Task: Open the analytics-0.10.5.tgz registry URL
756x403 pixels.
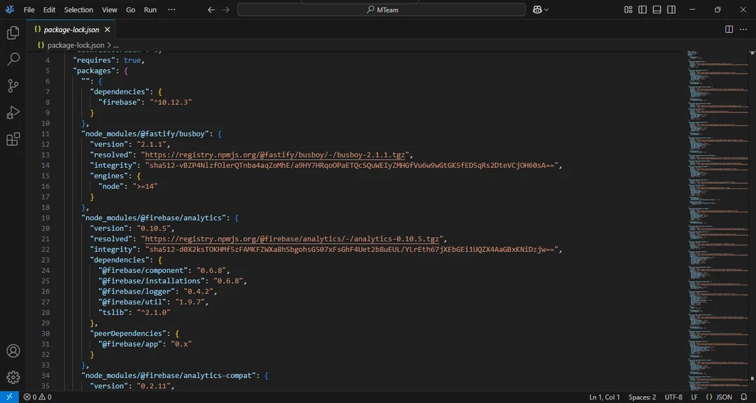Action: click(293, 239)
